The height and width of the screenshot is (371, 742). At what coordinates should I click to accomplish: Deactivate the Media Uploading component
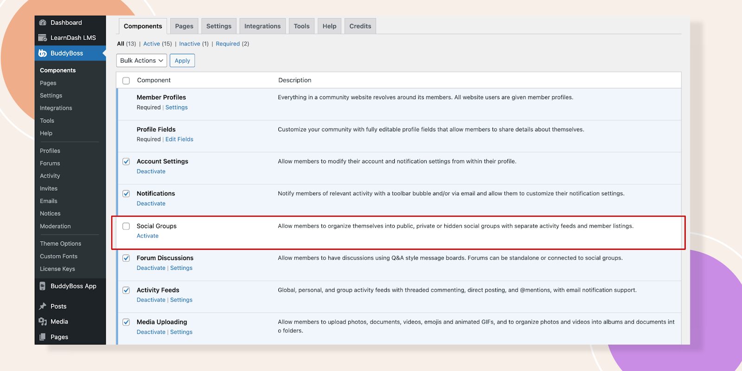point(151,332)
